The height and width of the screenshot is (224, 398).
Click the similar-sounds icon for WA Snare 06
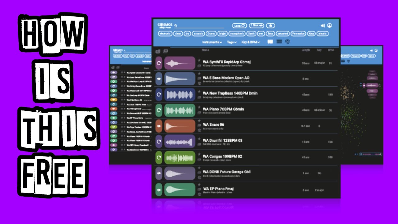click(199, 131)
